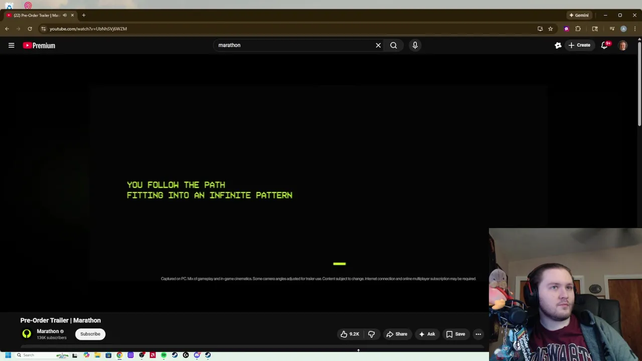Open the red AMD app in taskbar
The image size is (642, 361).
point(152,355)
